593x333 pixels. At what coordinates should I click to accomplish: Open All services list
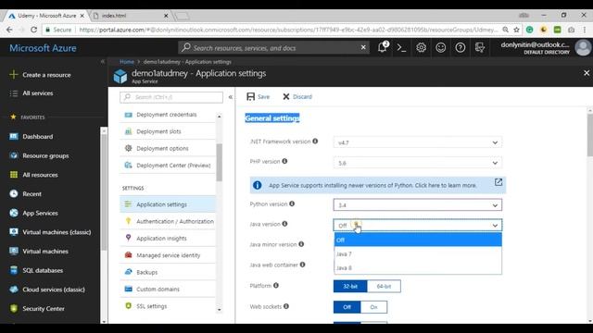tap(32, 93)
